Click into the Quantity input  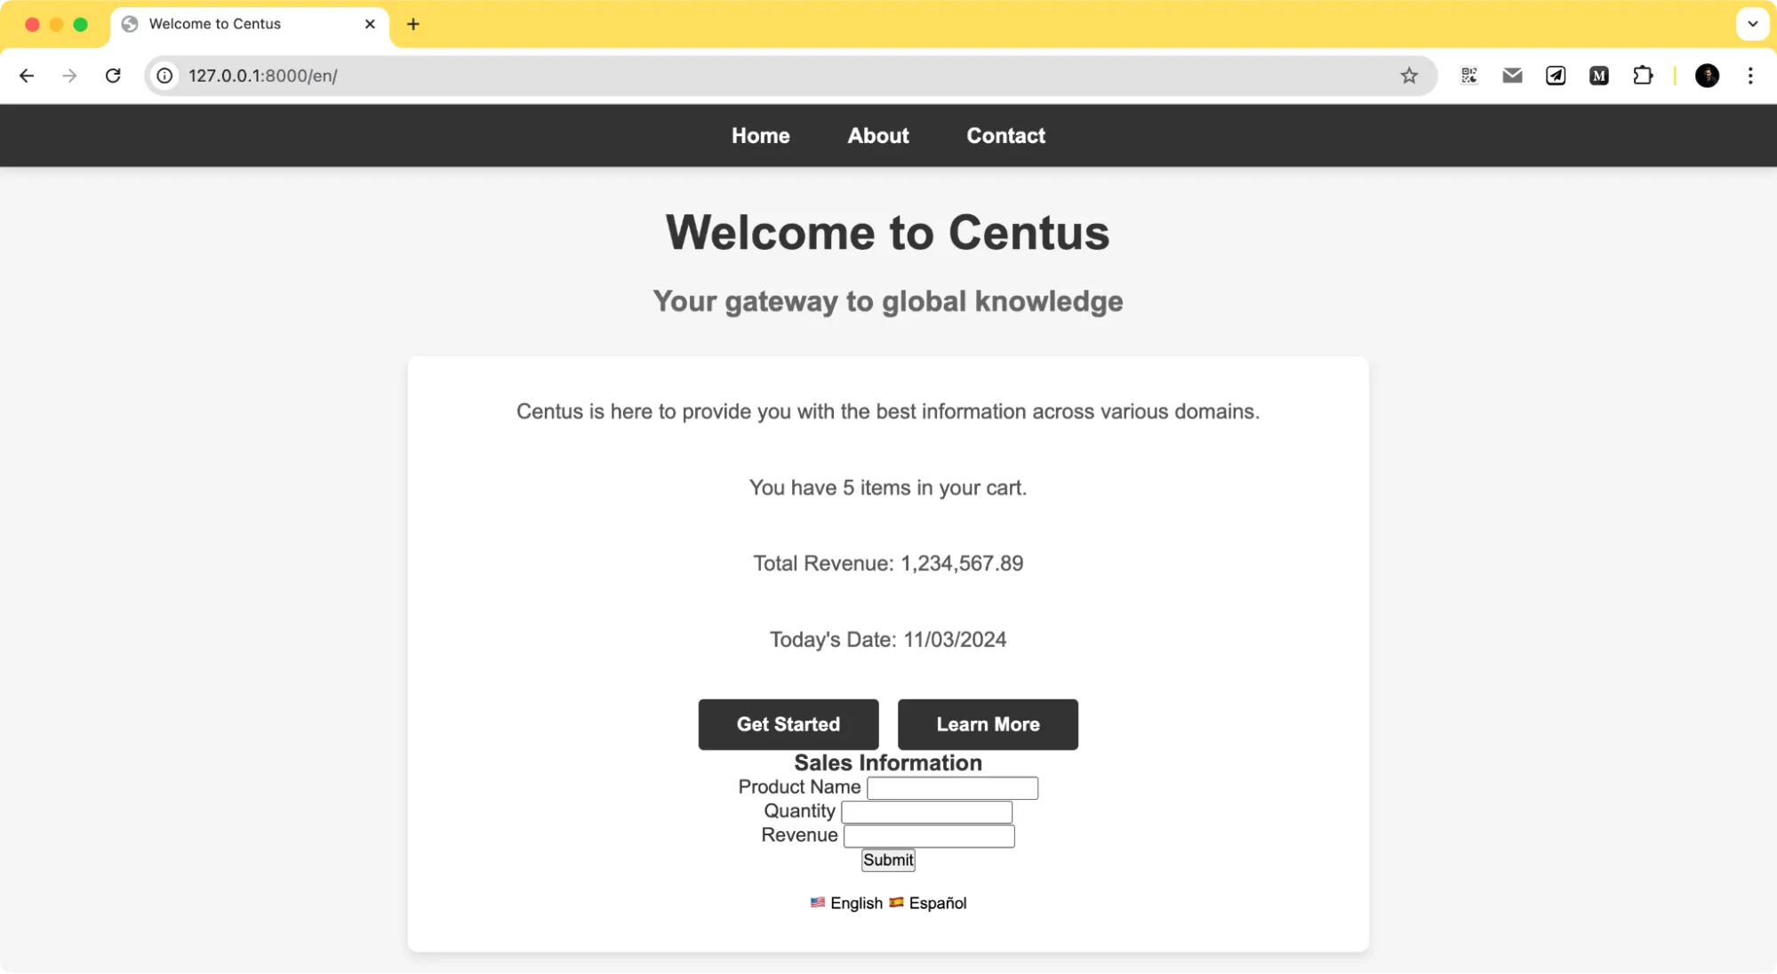(926, 812)
